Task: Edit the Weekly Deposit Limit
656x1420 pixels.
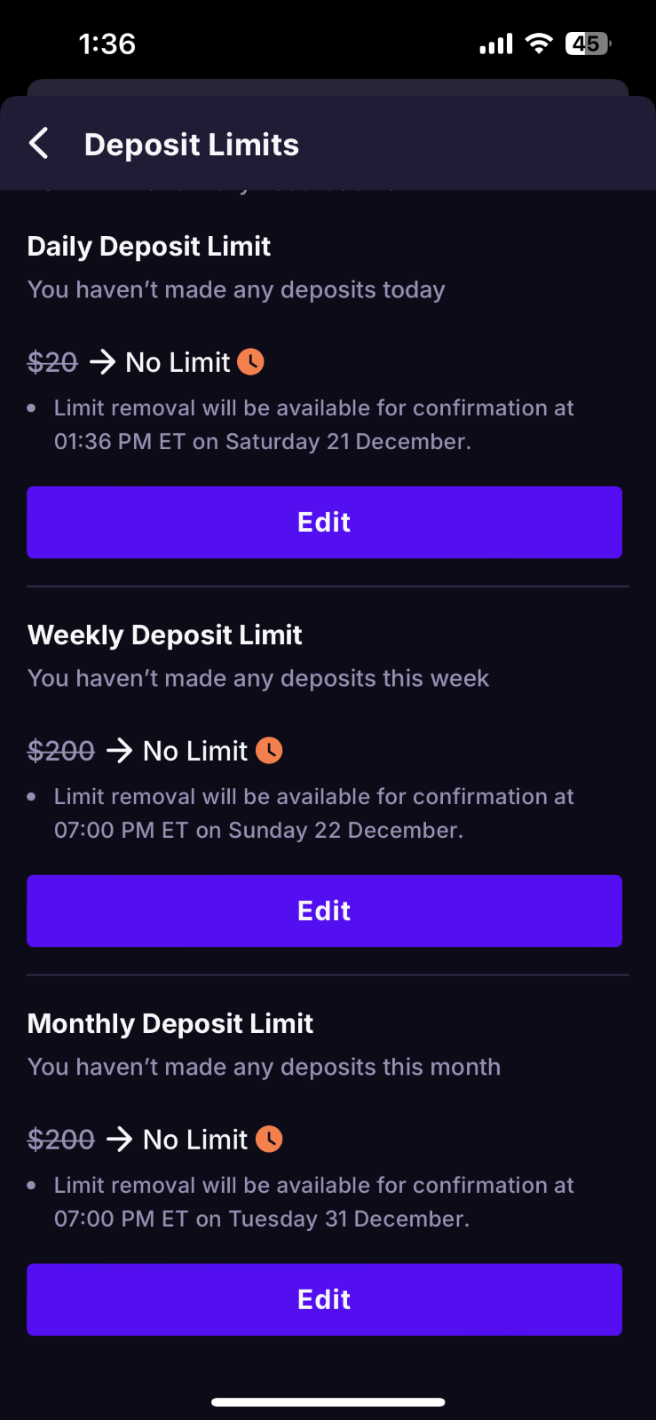Action: tap(324, 911)
